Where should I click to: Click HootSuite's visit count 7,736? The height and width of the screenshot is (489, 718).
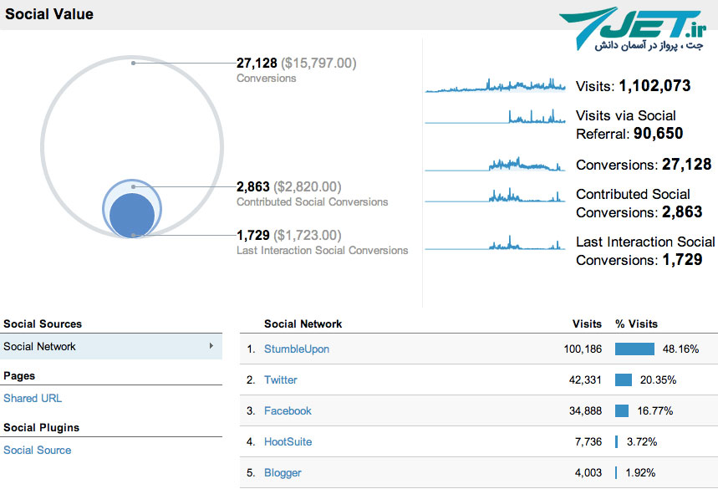pos(588,441)
